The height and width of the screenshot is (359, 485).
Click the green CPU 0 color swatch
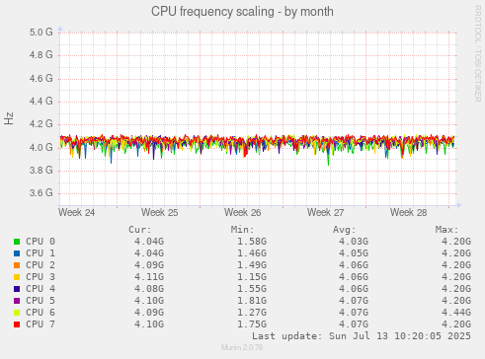[17, 242]
